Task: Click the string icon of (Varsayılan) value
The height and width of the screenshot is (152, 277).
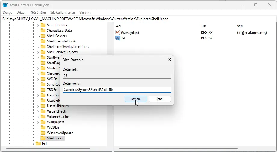Action: (x=118, y=33)
